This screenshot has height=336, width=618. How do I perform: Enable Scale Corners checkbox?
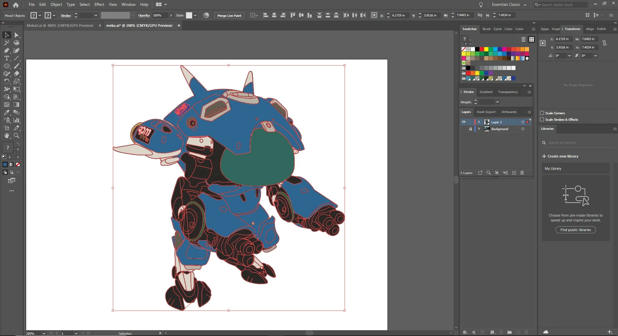coord(542,113)
